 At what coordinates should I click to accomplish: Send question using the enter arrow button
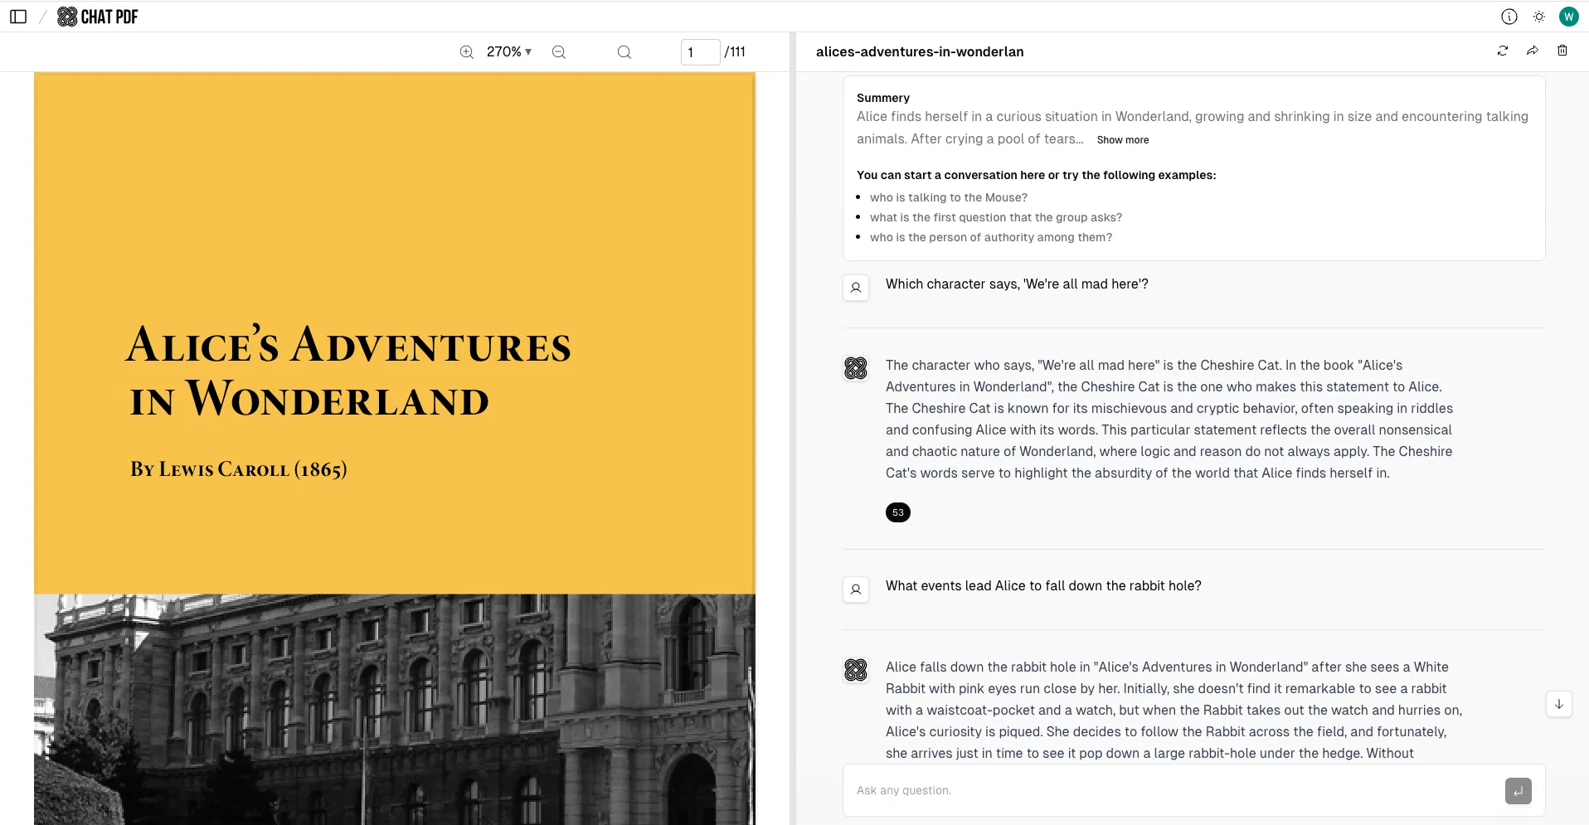1518,790
